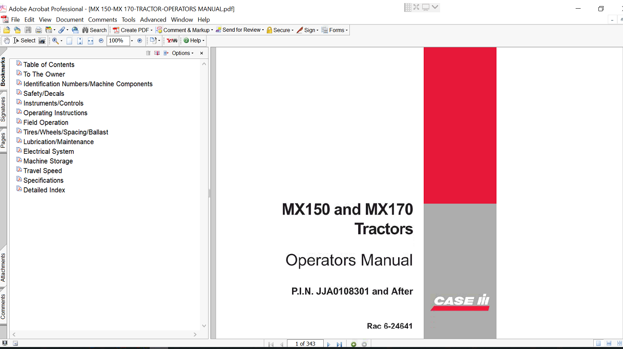Screen dimensions: 623x349
Task: Go to the next page arrow
Action: [x=328, y=344]
